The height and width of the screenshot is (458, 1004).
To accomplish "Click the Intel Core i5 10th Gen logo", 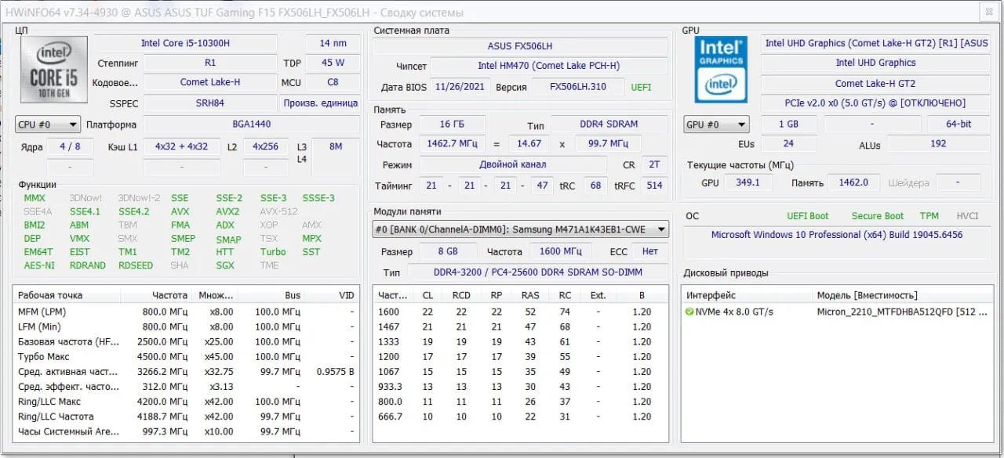I will (x=54, y=69).
